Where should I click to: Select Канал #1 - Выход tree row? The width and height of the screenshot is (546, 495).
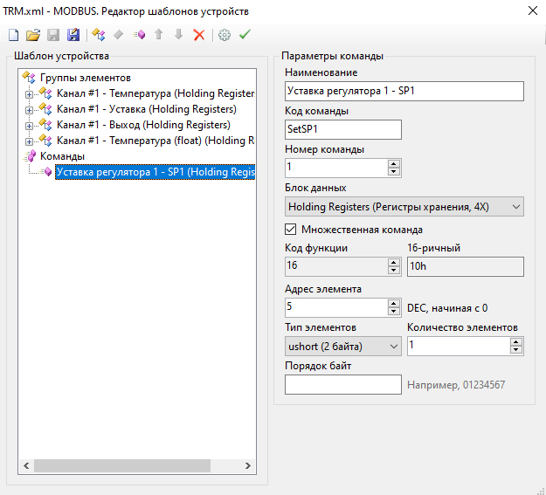tap(143, 125)
